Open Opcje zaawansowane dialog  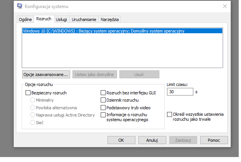point(46,75)
